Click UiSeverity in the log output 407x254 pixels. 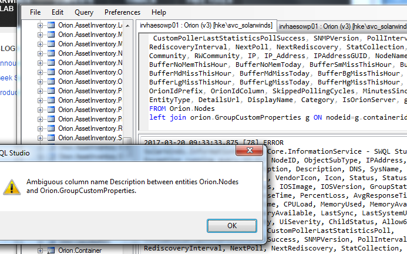click(x=300, y=222)
